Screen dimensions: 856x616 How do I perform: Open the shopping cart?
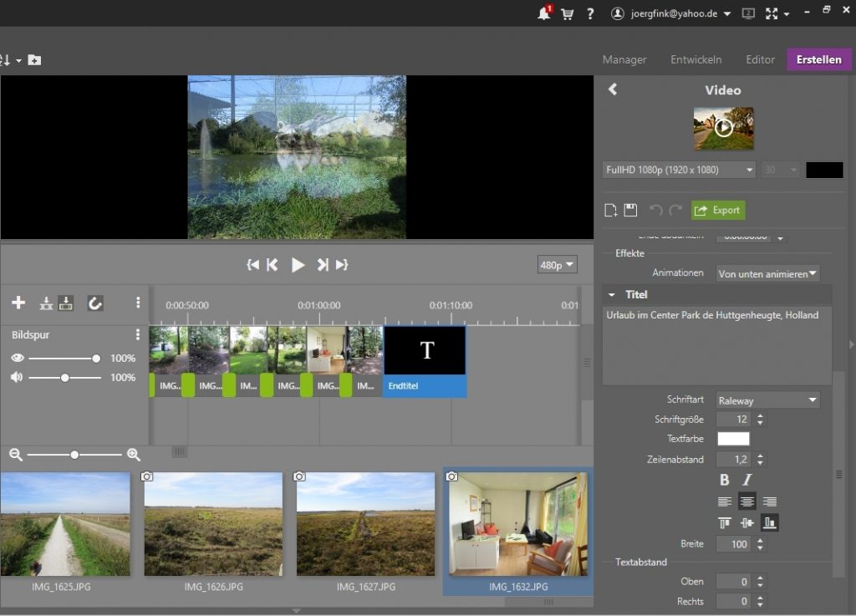[x=568, y=14]
